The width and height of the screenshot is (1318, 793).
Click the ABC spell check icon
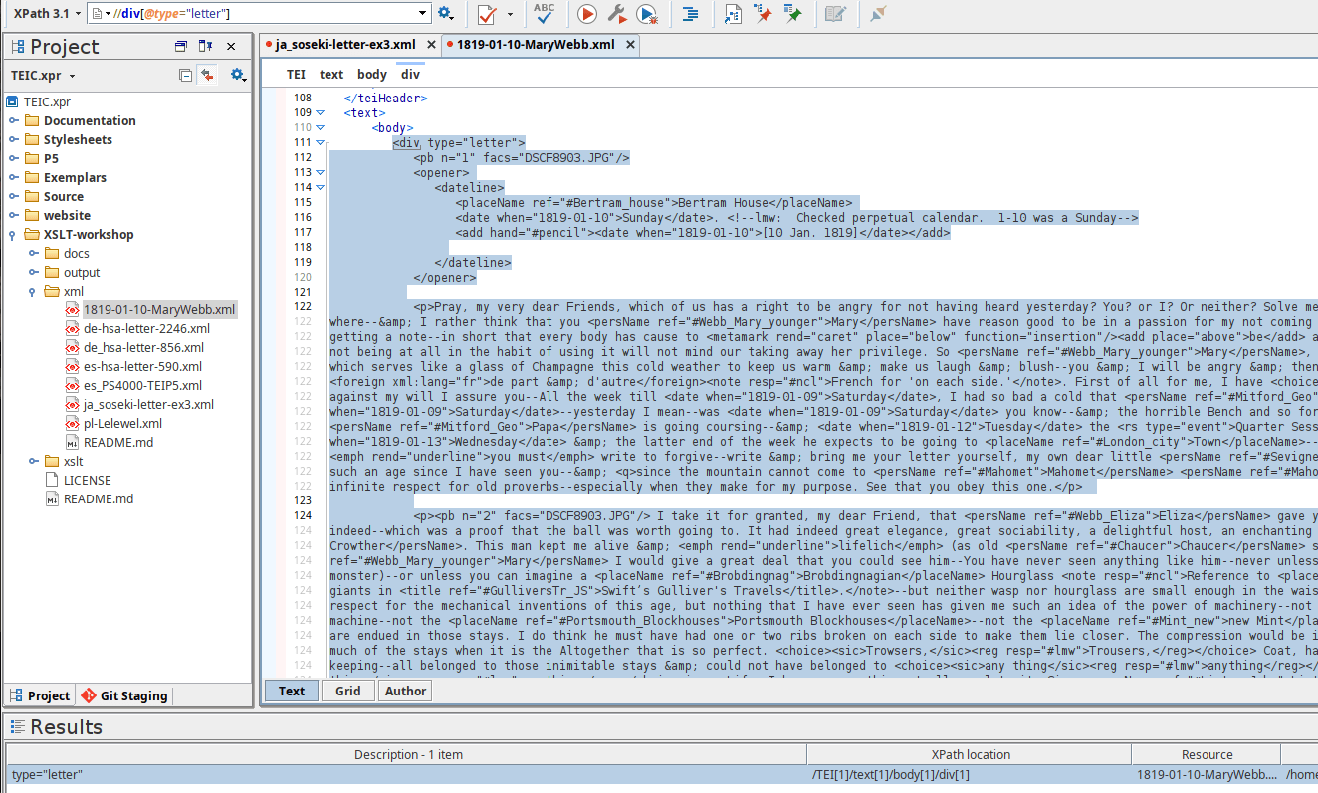545,13
